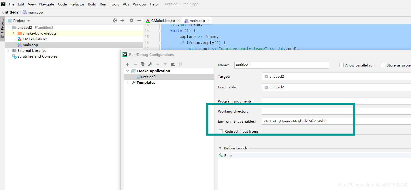Open the Target dropdown
Image resolution: width=411 pixels, height=190 pixels.
(336, 76)
